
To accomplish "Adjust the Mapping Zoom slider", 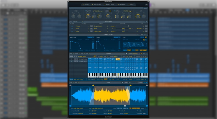I will point(136,54).
